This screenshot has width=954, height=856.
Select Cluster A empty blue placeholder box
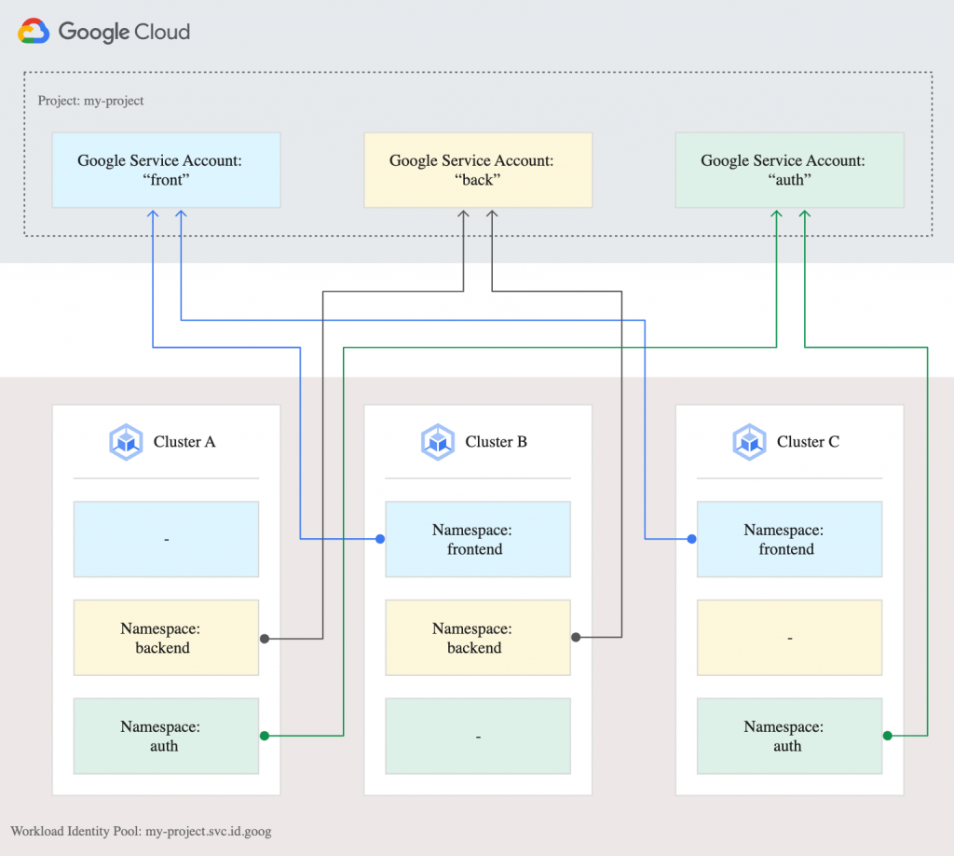pyautogui.click(x=166, y=539)
